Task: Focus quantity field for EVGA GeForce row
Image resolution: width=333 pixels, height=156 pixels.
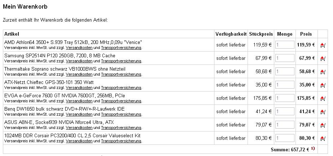Action: pyautogui.click(x=285, y=98)
